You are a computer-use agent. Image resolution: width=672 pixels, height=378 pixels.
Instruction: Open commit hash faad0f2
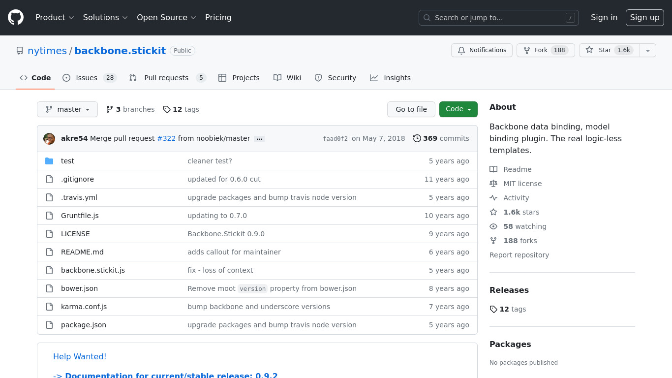(x=335, y=139)
